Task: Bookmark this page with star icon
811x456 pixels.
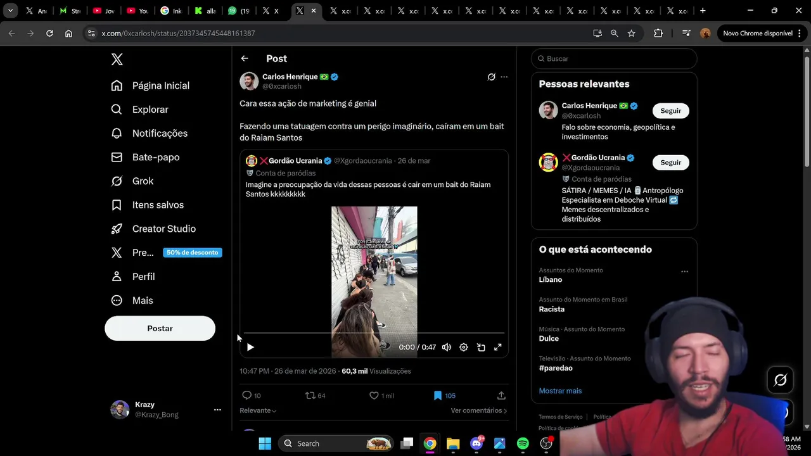Action: click(631, 34)
